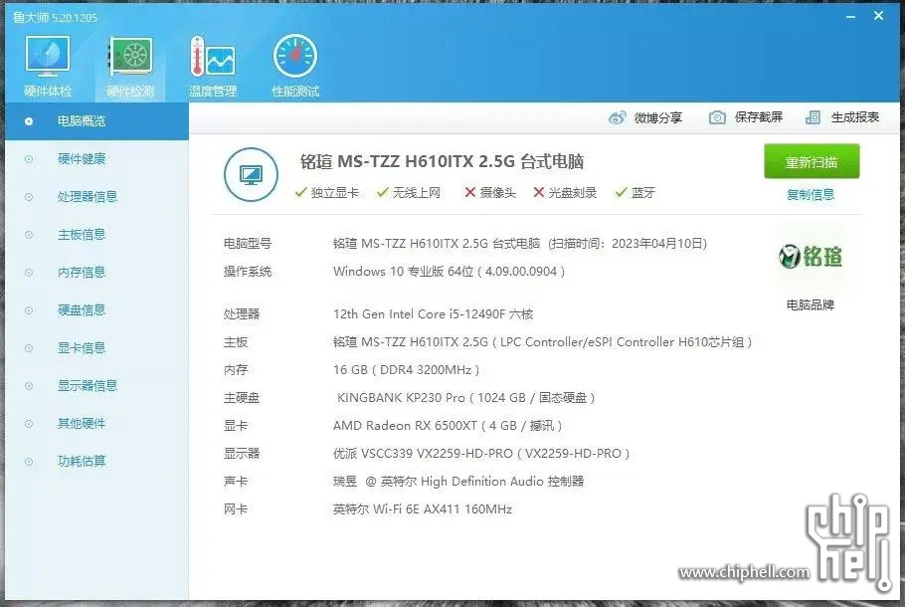Open 硬件健康 sidebar item
Screen dimensions: 905x607
click(x=82, y=159)
